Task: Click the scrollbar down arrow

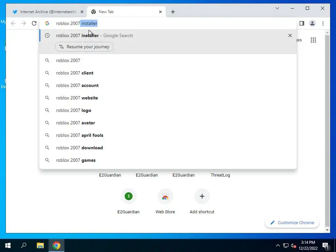Action: tap(327, 230)
